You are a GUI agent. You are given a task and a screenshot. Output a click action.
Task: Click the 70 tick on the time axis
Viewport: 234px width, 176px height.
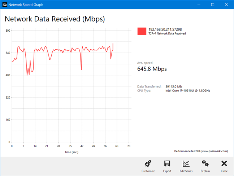(129, 146)
